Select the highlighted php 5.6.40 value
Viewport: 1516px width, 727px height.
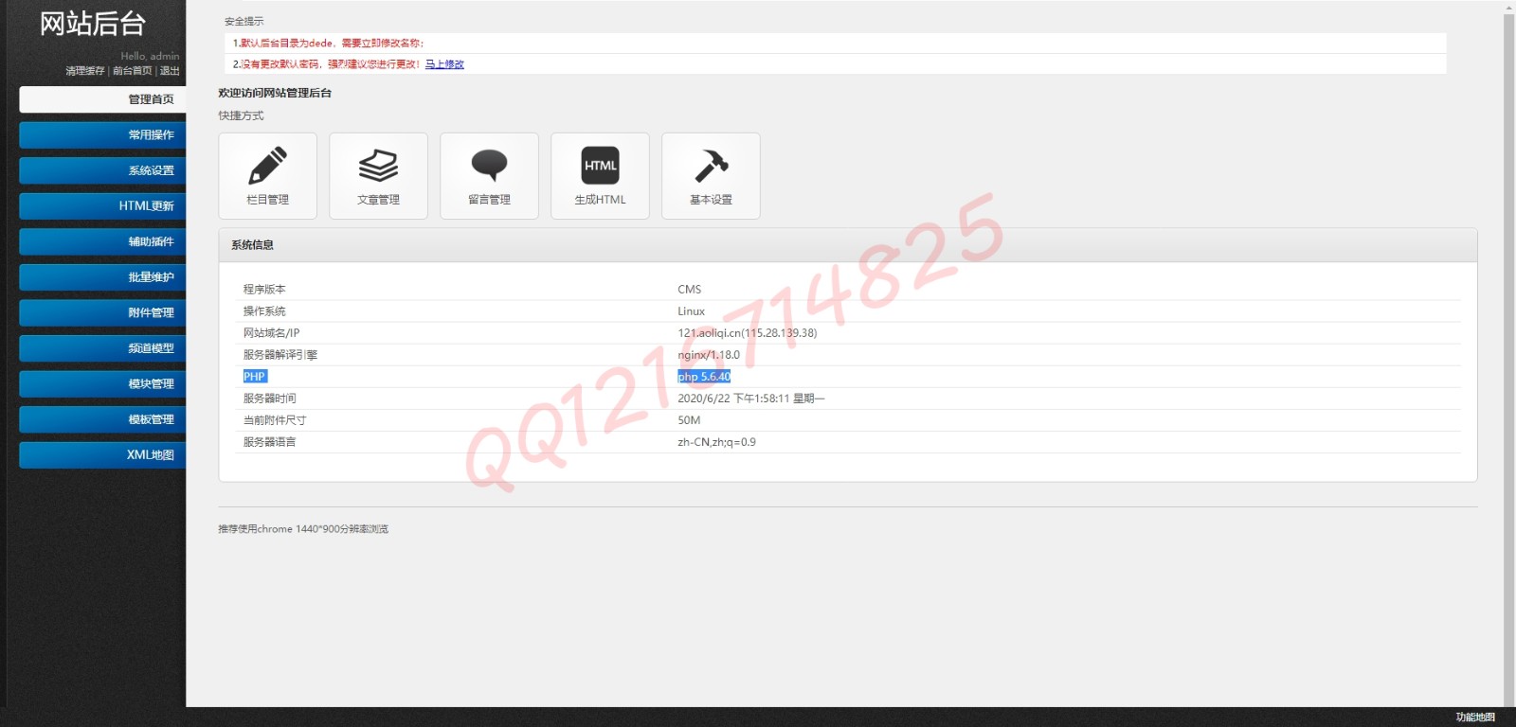(x=704, y=377)
